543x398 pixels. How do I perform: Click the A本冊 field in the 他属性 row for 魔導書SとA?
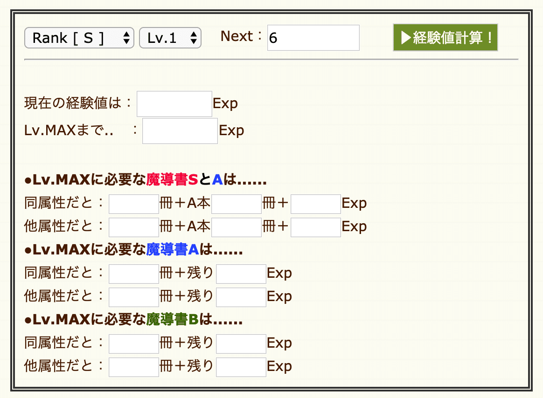[x=236, y=227]
